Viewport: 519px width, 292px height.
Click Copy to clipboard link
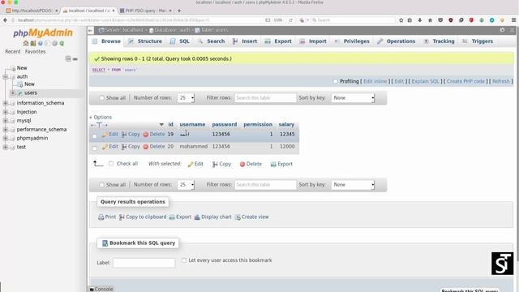point(143,217)
